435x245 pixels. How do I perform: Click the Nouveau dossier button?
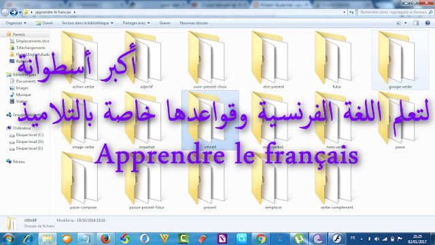(x=194, y=23)
